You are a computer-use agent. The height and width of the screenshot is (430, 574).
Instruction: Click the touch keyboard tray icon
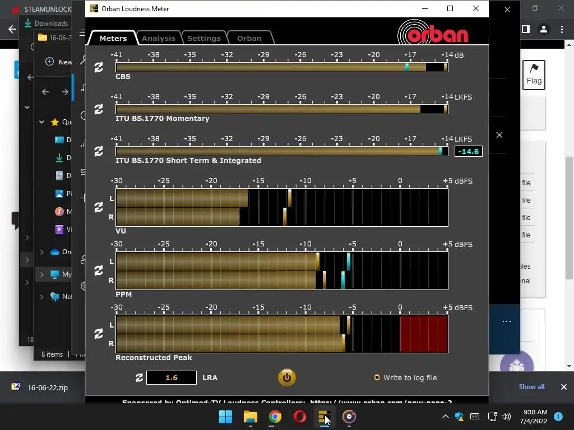pos(475,417)
